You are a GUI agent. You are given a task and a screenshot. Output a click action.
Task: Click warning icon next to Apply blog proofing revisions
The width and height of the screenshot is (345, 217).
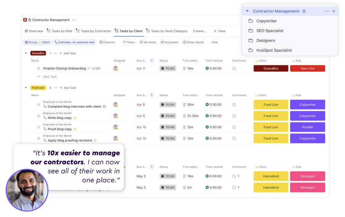95,140
